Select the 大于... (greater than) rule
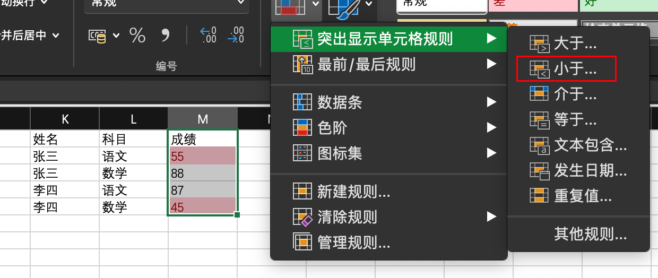Image resolution: width=658 pixels, height=278 pixels. [575, 44]
